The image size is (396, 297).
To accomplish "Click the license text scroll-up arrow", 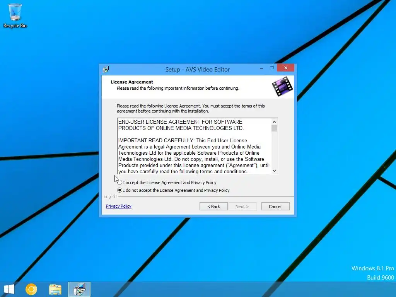I will pos(274,122).
